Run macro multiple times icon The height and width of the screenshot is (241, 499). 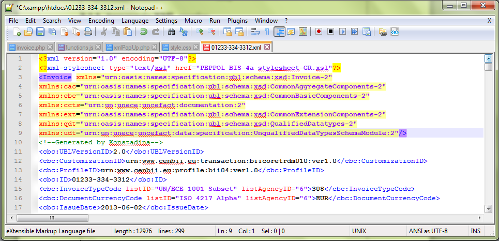click(x=355, y=32)
